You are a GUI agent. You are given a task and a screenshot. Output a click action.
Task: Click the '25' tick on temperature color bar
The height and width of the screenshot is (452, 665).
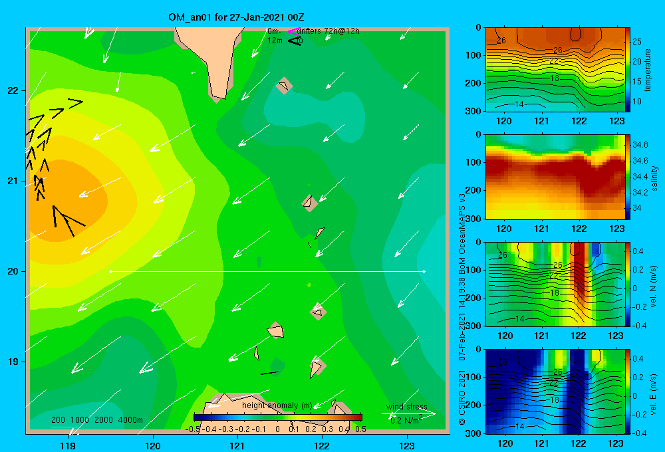click(637, 42)
